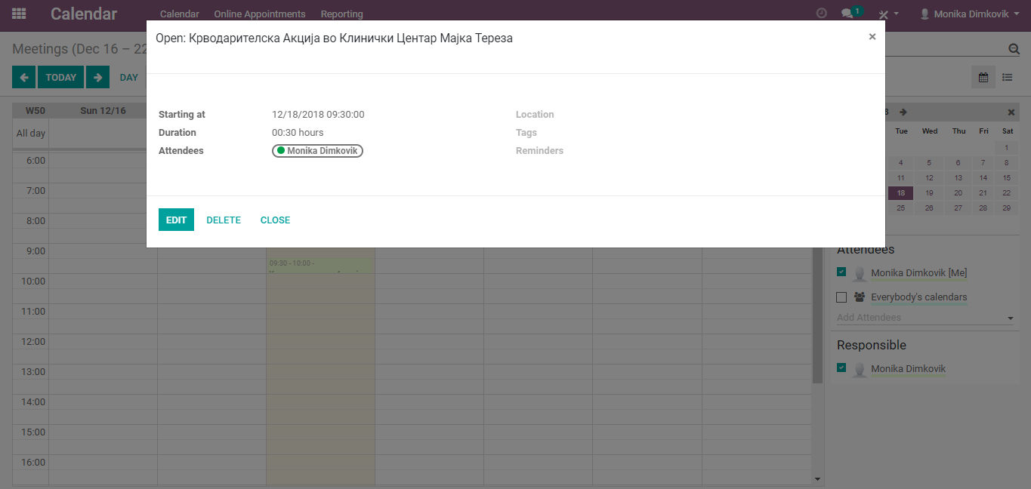Click the search magnifier icon

click(x=1014, y=49)
